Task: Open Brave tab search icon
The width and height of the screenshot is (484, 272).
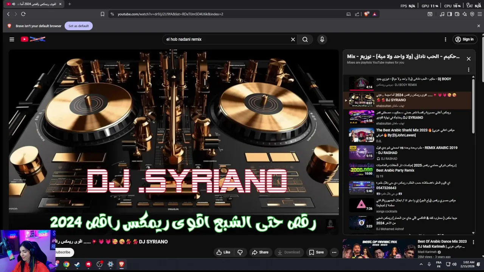Action: pyautogui.click(x=430, y=14)
